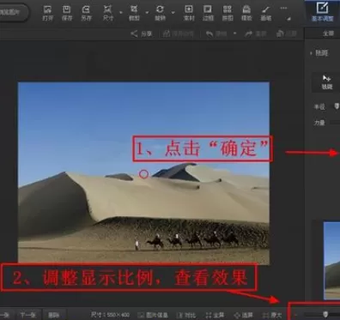Redo with the 重做 button
The image size is (340, 320).
[x=256, y=33]
